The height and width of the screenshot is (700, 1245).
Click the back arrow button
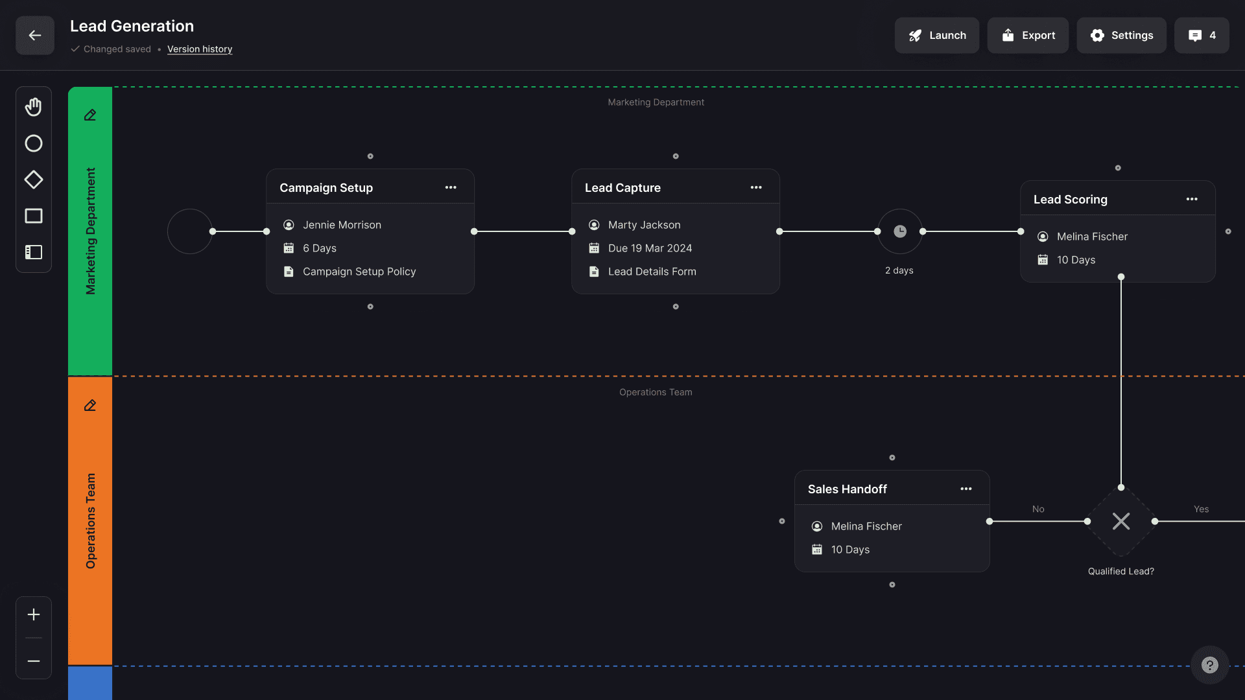click(35, 36)
